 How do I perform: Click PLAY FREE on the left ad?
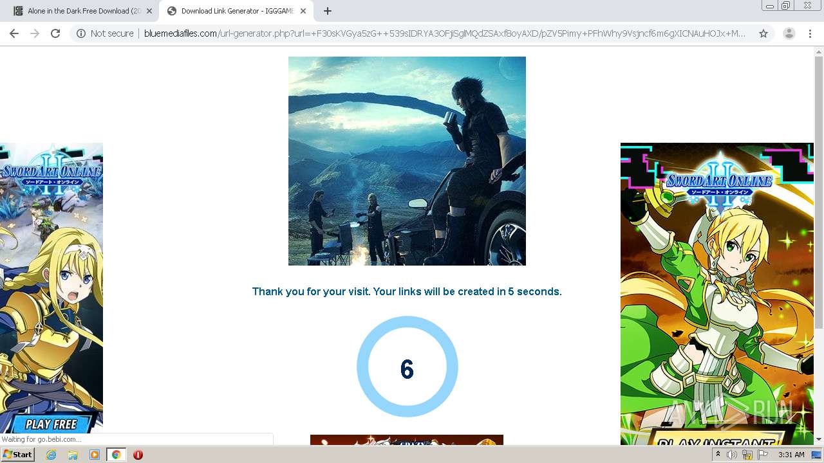point(51,424)
